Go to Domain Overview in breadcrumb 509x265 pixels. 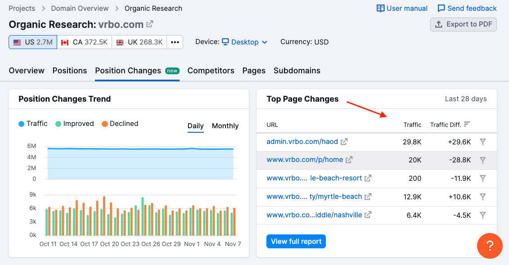(x=80, y=8)
